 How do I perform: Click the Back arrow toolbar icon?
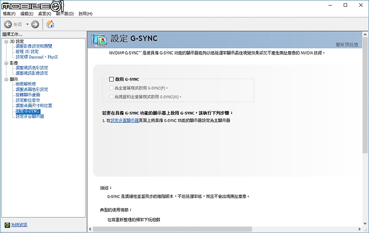pos(8,24)
